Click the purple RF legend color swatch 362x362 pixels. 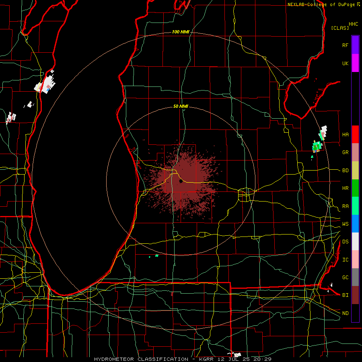[355, 45]
